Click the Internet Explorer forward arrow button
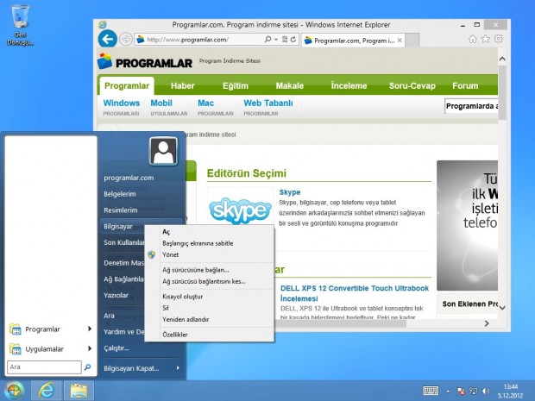Viewport: 535px width, 401px height. [126, 39]
